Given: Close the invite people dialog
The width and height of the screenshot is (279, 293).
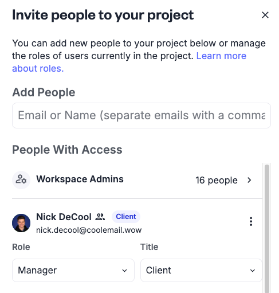Looking at the screenshot, I should point(265,15).
